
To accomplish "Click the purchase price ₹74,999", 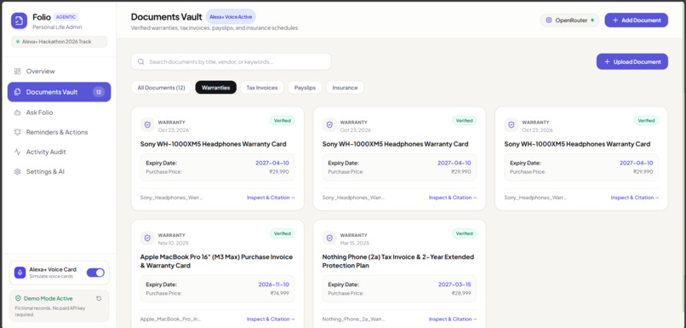I will [x=279, y=293].
